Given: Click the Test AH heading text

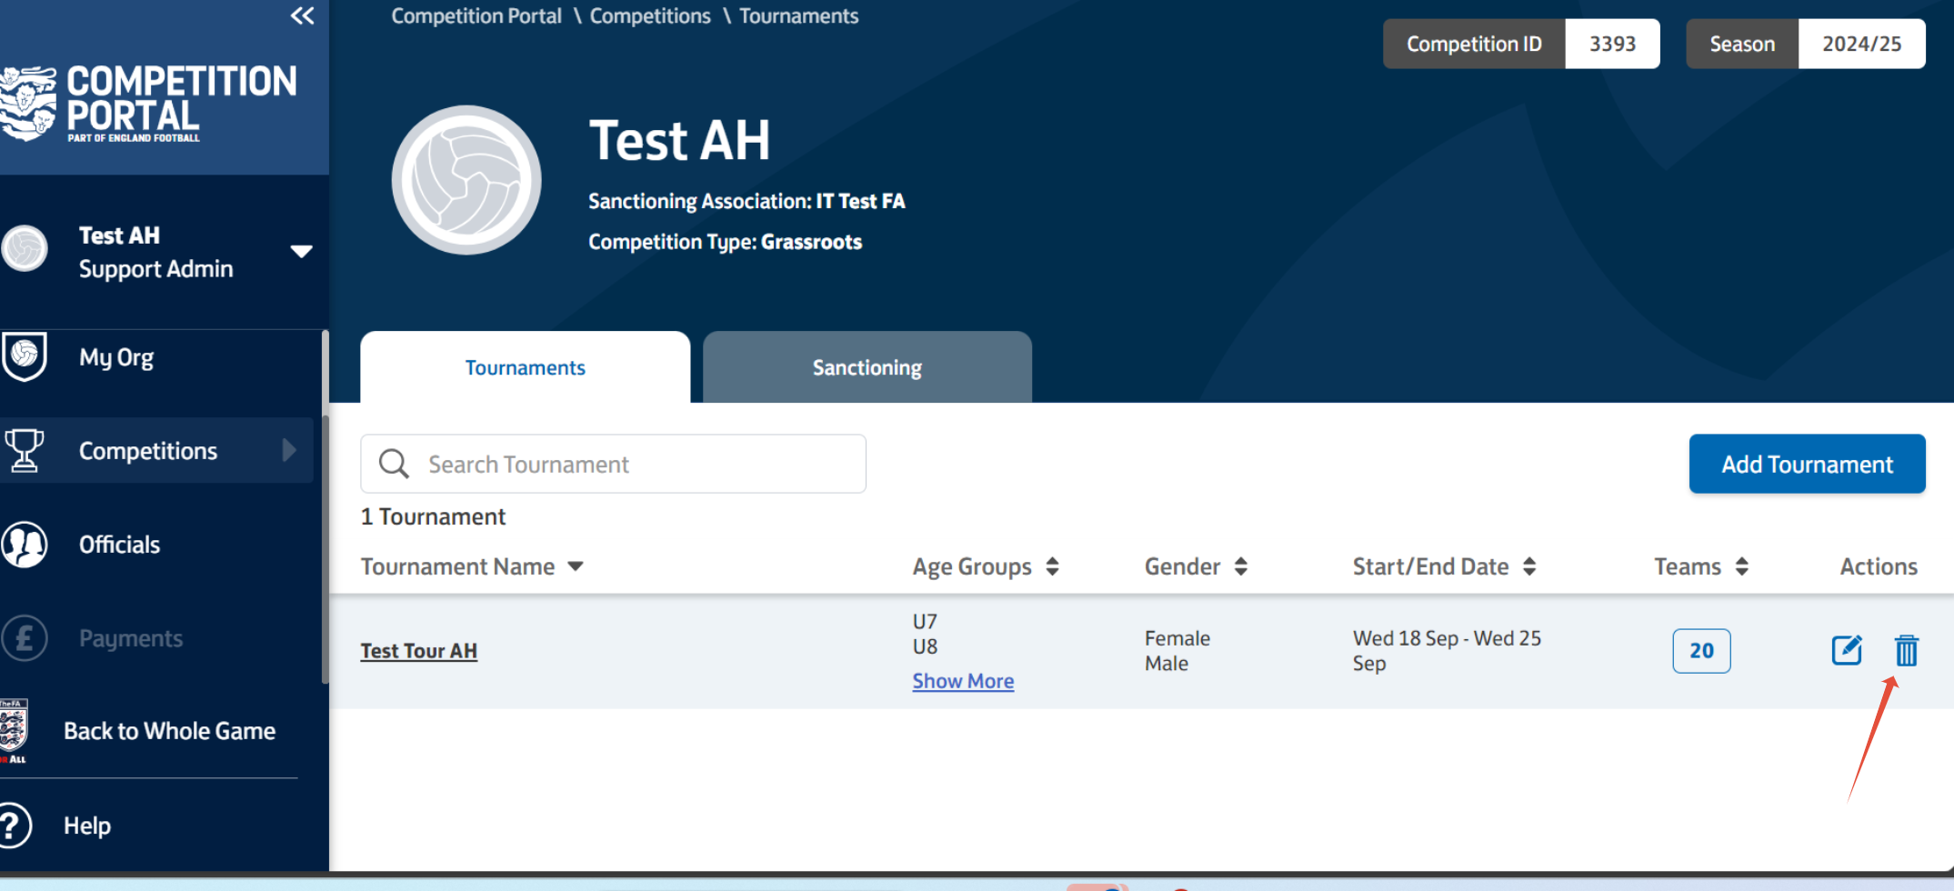Looking at the screenshot, I should (x=679, y=140).
